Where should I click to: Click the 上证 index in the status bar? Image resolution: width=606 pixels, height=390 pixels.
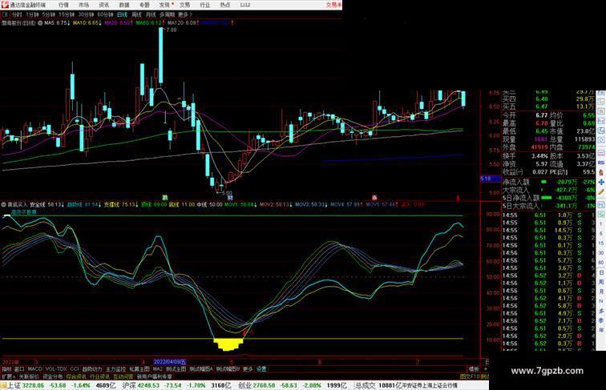[x=14, y=385]
